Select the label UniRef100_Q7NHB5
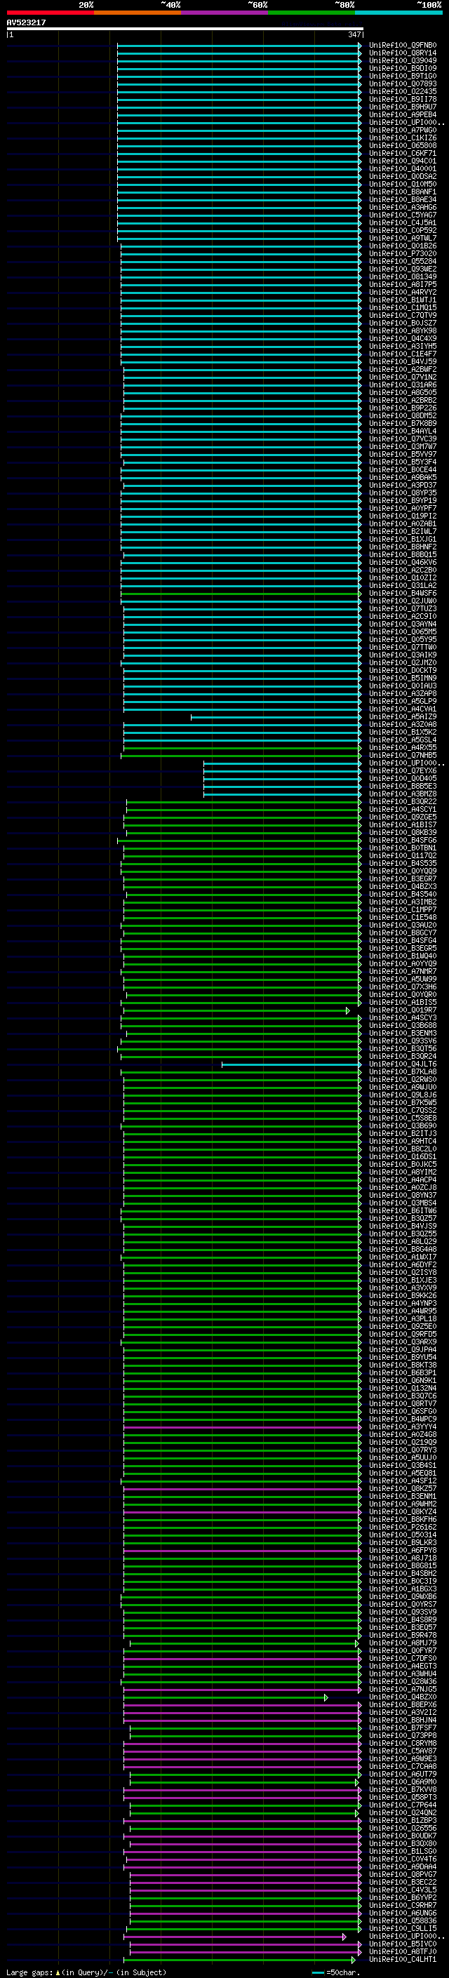The image size is (449, 1978). coord(403,756)
